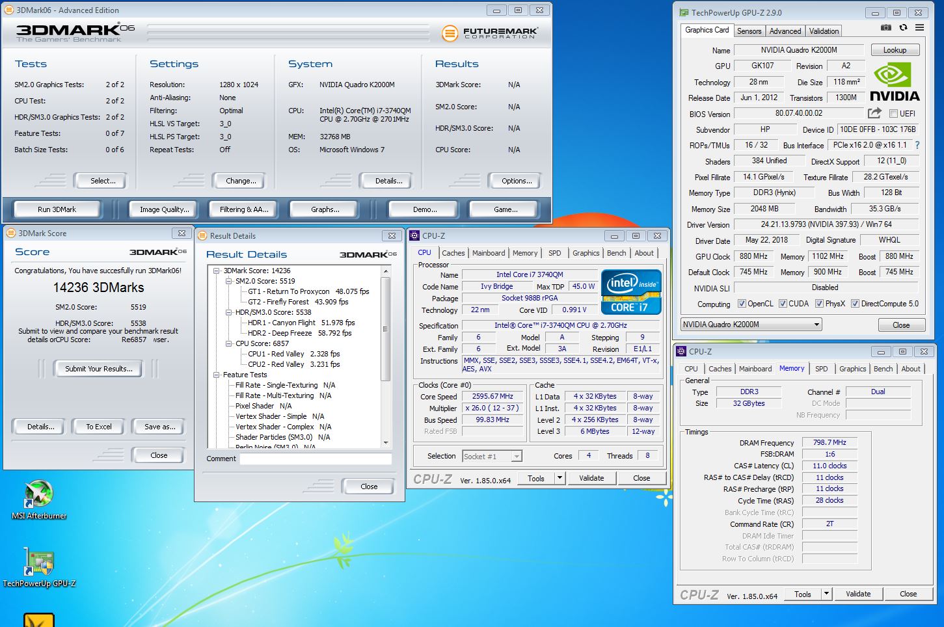The height and width of the screenshot is (627, 944).
Task: Click the To Excel button
Action: click(x=99, y=427)
